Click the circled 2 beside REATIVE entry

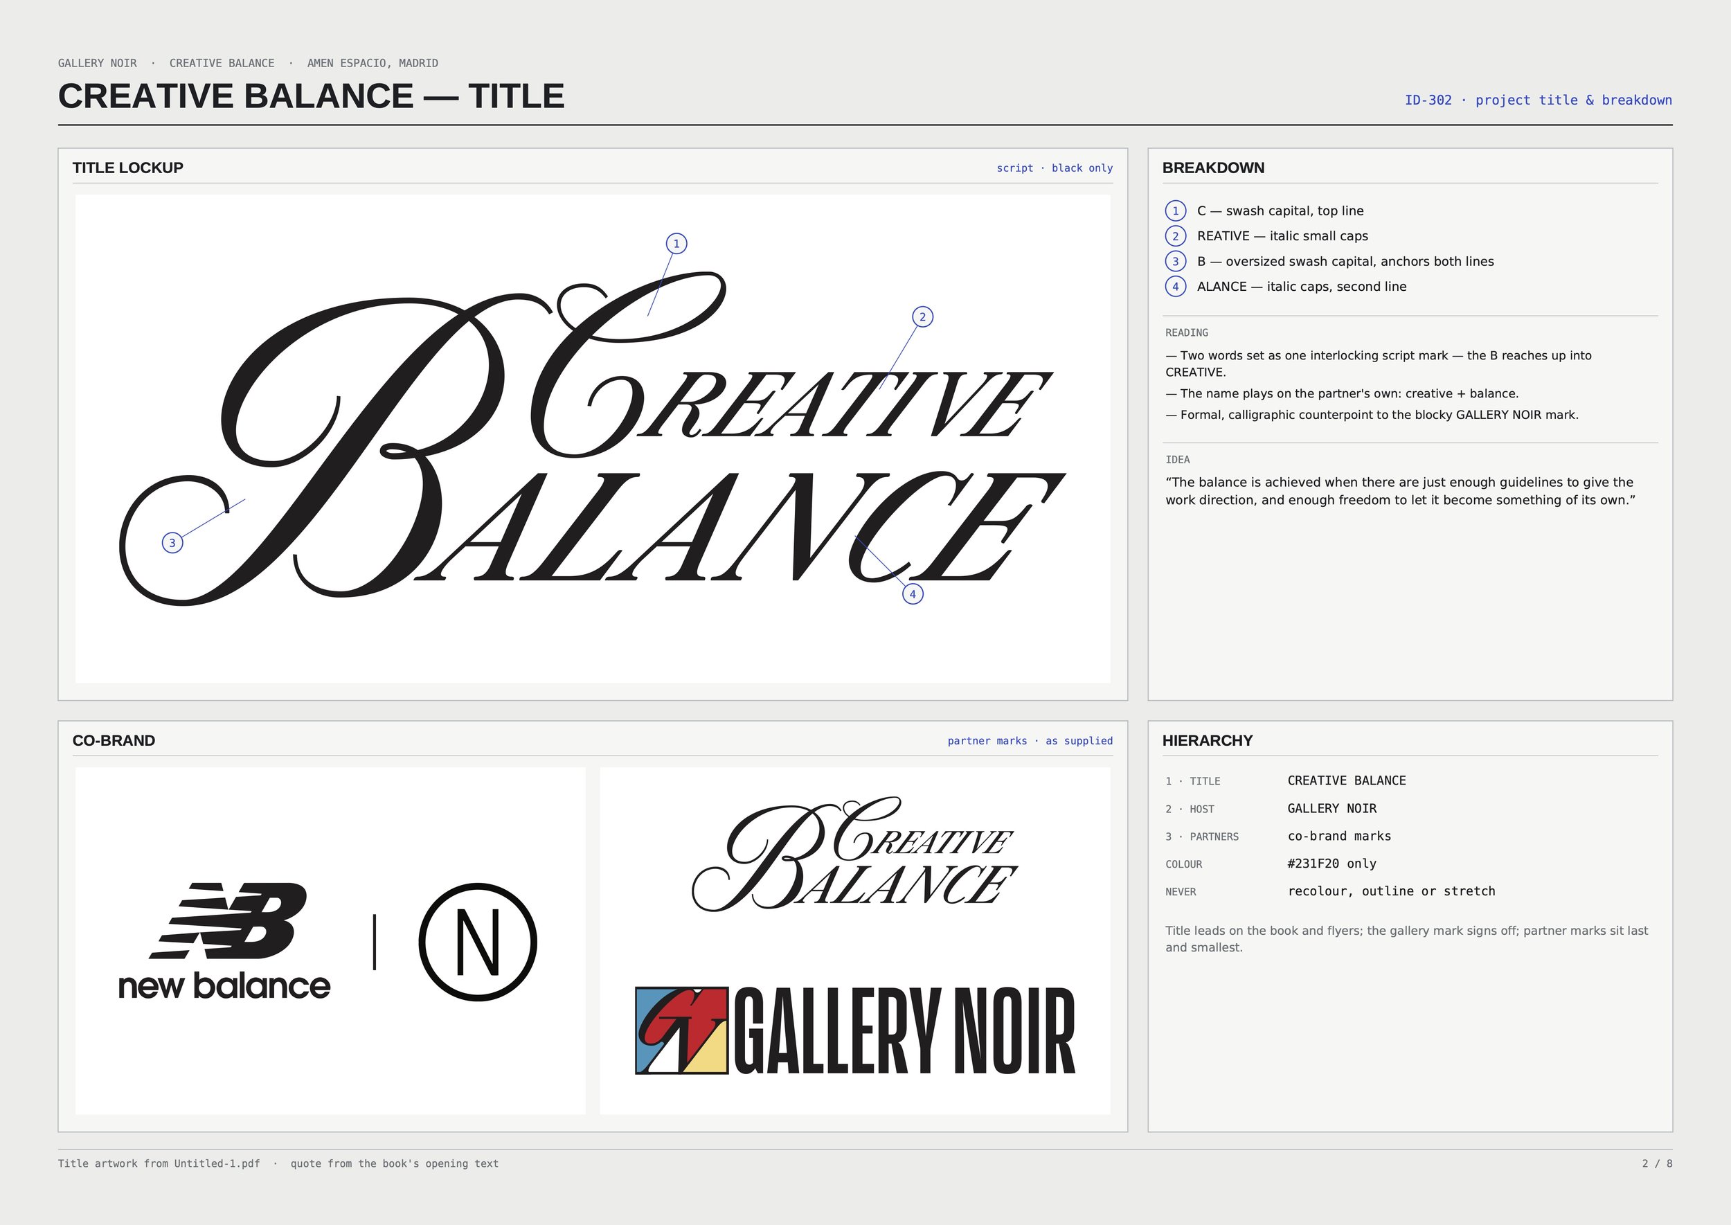(x=1175, y=236)
